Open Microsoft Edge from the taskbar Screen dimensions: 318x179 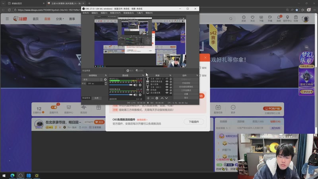[x=12, y=175]
